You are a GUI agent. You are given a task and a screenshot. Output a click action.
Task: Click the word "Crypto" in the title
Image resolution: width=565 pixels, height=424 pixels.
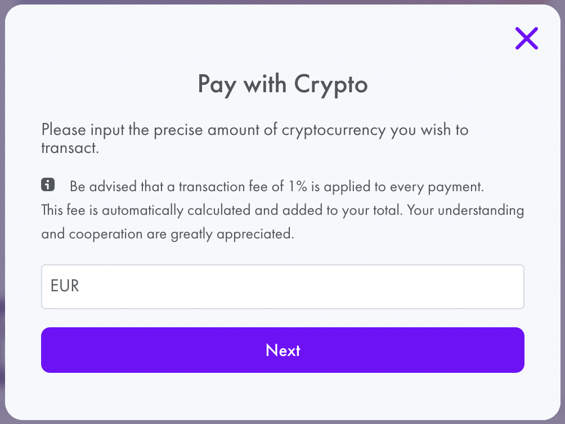coord(330,85)
